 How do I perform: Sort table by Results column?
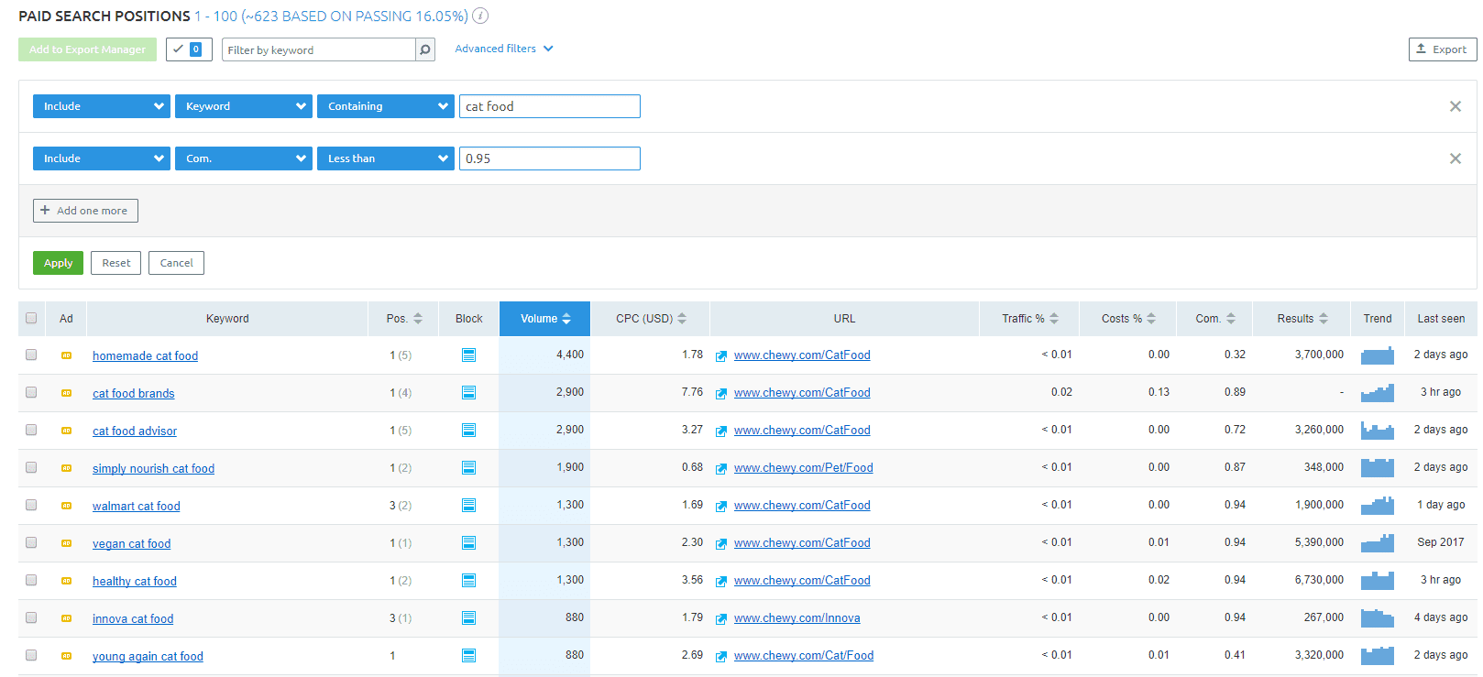pyautogui.click(x=1302, y=319)
